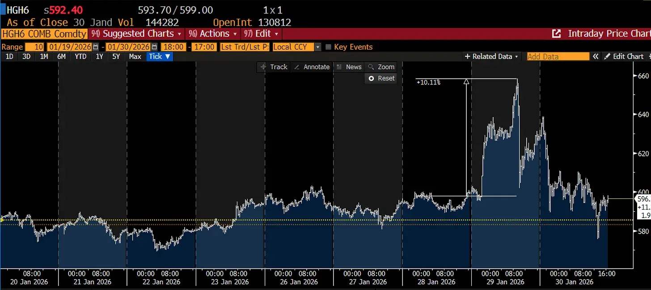This screenshot has height=290, width=651.
Task: Open the Edit menu
Action: [x=262, y=34]
